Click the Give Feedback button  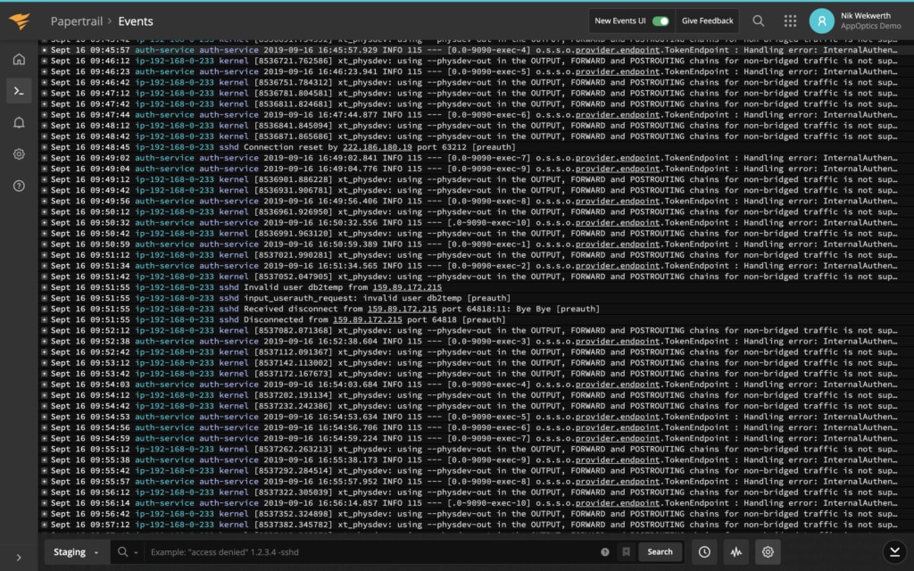[x=707, y=21]
